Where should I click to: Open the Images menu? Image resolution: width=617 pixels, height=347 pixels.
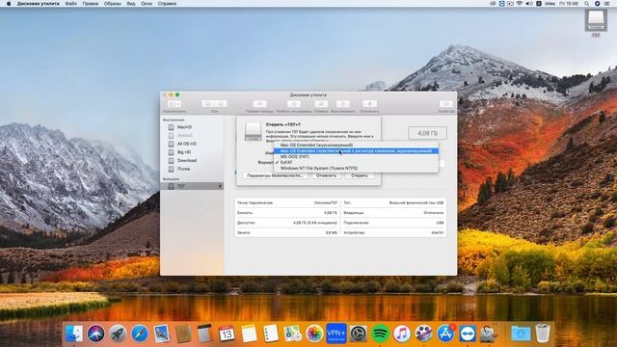click(112, 4)
